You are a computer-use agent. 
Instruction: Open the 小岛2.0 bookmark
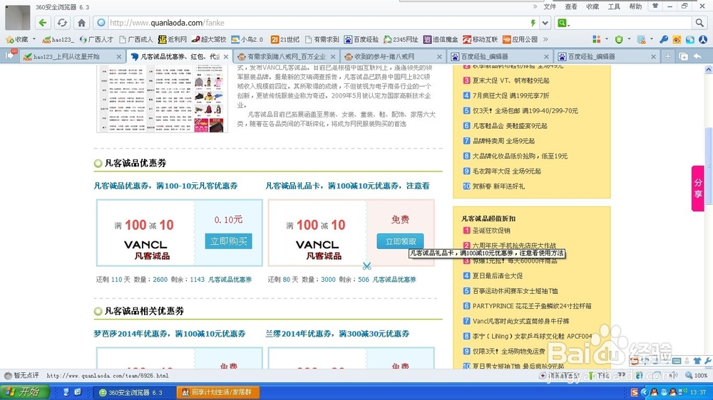[247, 39]
